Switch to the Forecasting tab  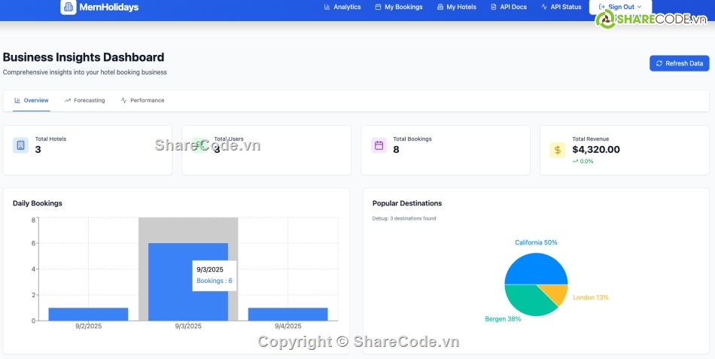(84, 100)
